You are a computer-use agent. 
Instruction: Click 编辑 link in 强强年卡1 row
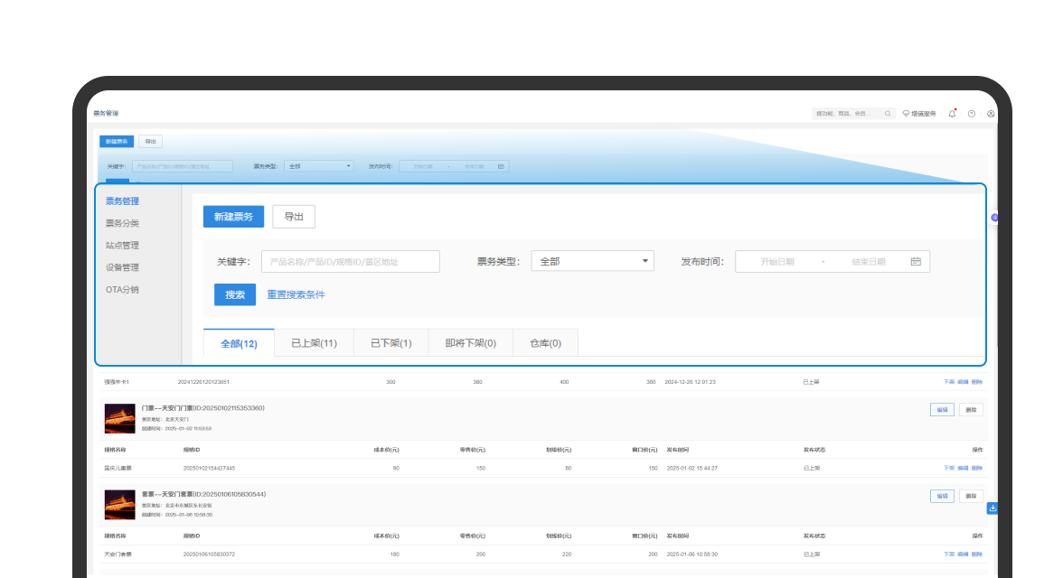(963, 382)
